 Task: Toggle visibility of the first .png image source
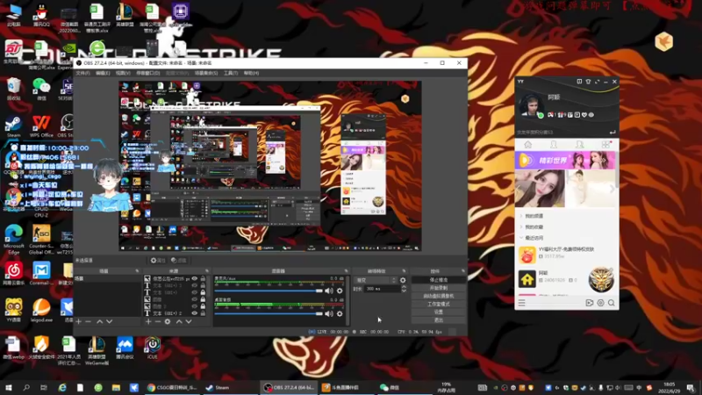tap(194, 278)
